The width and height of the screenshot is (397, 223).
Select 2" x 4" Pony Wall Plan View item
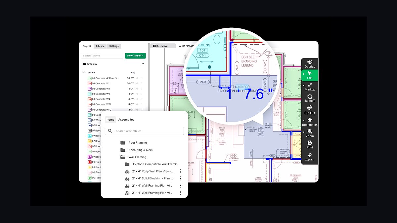point(153,171)
